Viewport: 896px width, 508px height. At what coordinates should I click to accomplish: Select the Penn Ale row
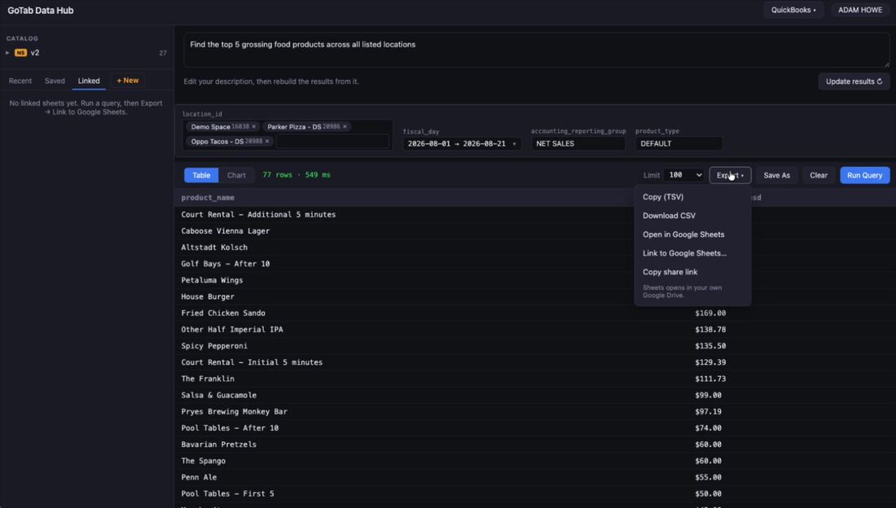tap(535, 477)
